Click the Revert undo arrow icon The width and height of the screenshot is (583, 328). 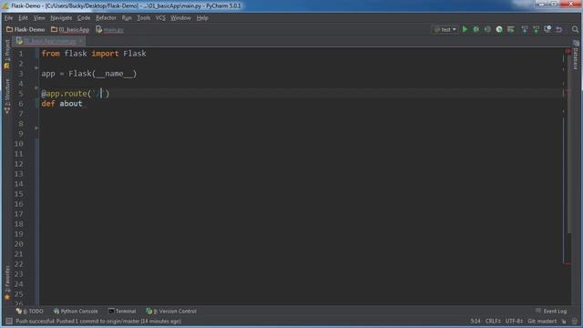coord(558,29)
